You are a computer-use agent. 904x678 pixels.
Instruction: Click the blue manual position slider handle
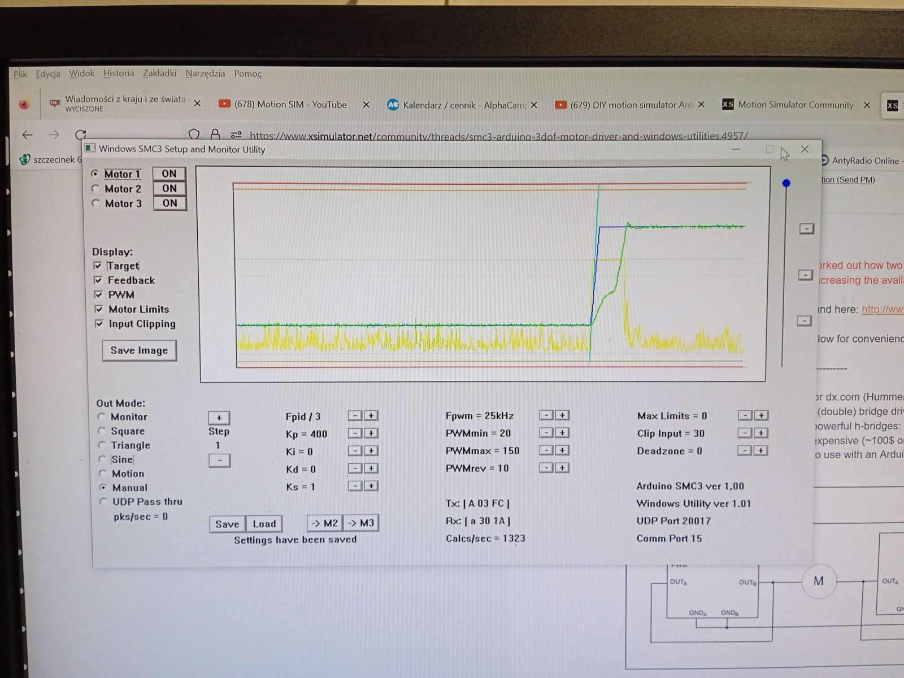tap(786, 183)
